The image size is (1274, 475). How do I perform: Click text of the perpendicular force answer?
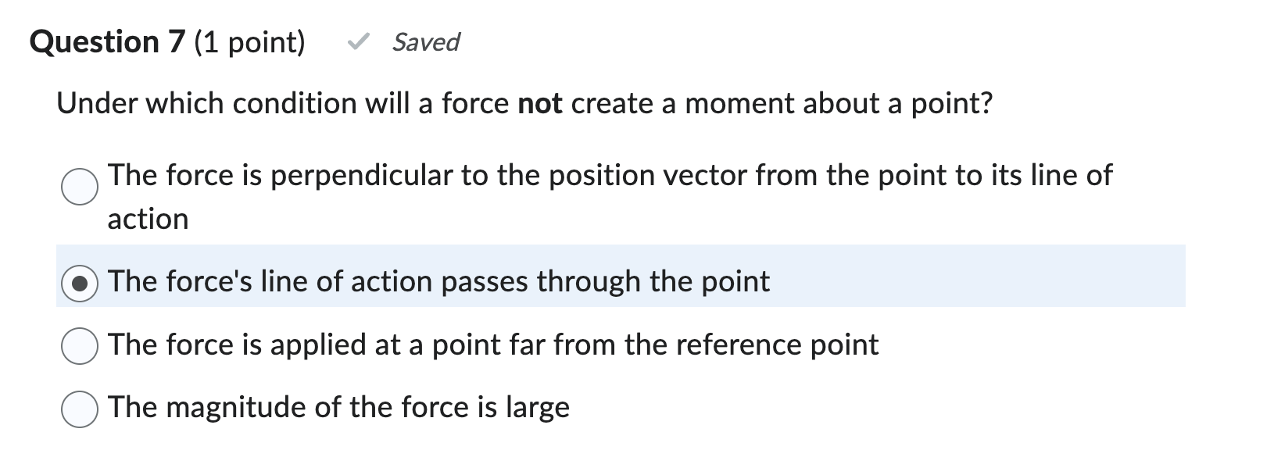[610, 175]
